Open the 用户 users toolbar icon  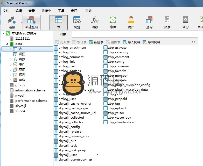coord(131,22)
